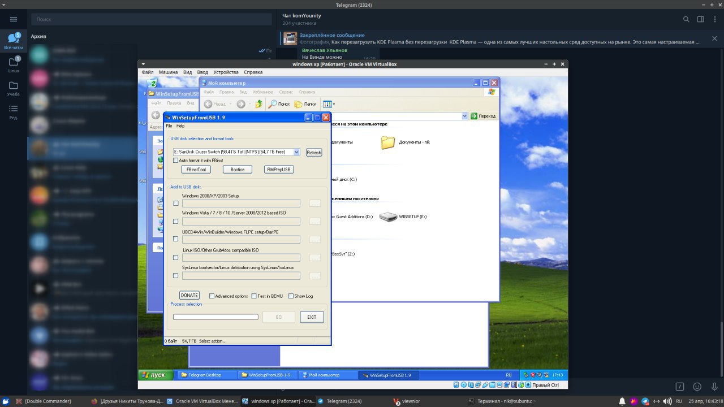Click the Telegram tray icon in xubuntu panel

pyautogui.click(x=645, y=401)
